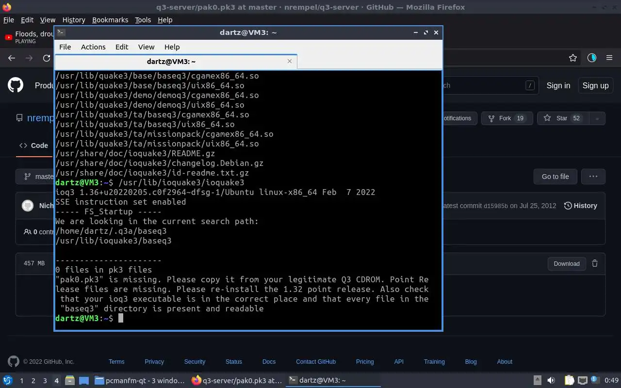Open the terminal Edit menu
The height and width of the screenshot is (388, 621).
click(122, 47)
